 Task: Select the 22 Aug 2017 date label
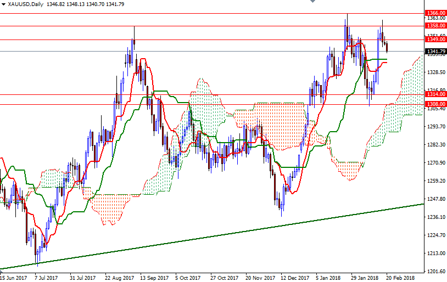(120, 278)
